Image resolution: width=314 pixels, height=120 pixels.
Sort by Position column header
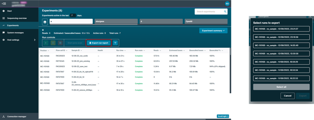point(45,51)
